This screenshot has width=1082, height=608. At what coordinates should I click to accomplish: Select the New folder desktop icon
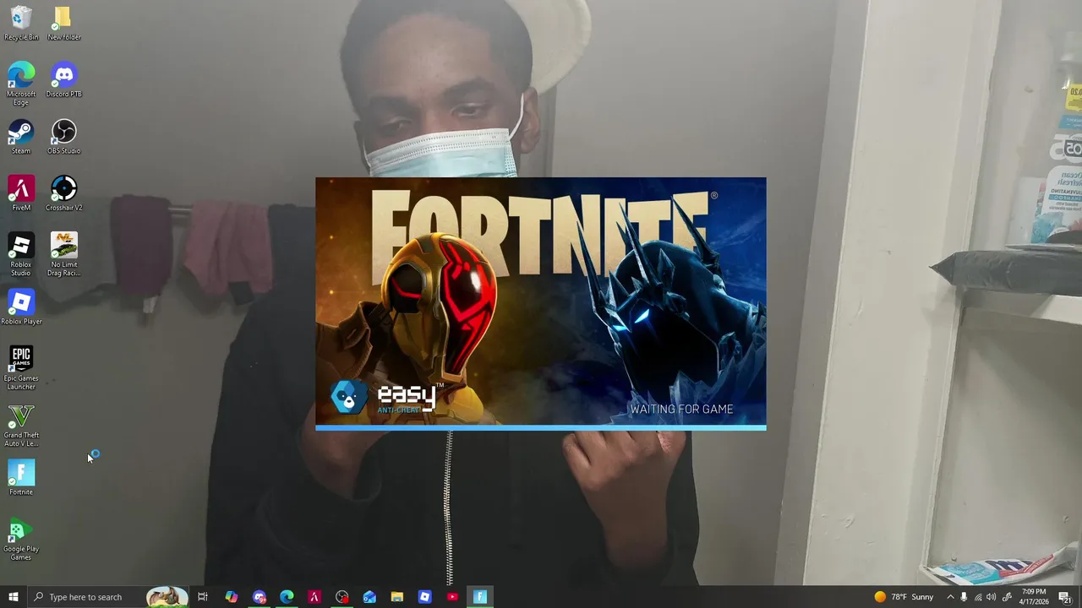pyautogui.click(x=63, y=24)
